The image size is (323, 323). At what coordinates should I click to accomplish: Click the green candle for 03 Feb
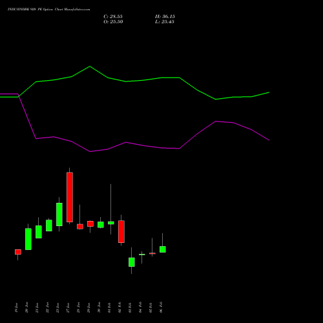(132, 262)
